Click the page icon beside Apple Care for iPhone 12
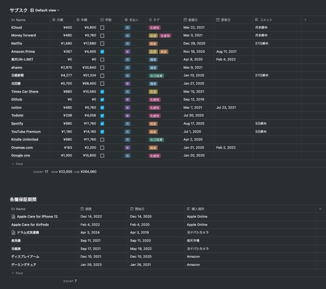 [x=13, y=217]
